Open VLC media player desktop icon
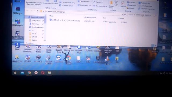 [107, 60]
